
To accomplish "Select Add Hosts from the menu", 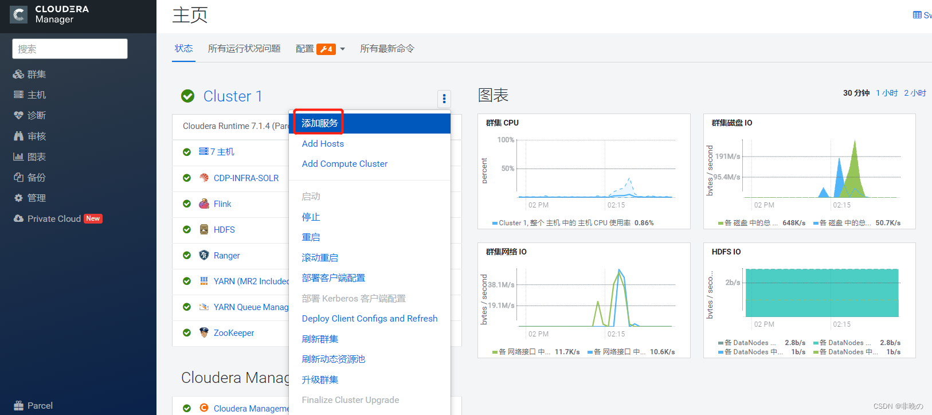I will tap(323, 144).
